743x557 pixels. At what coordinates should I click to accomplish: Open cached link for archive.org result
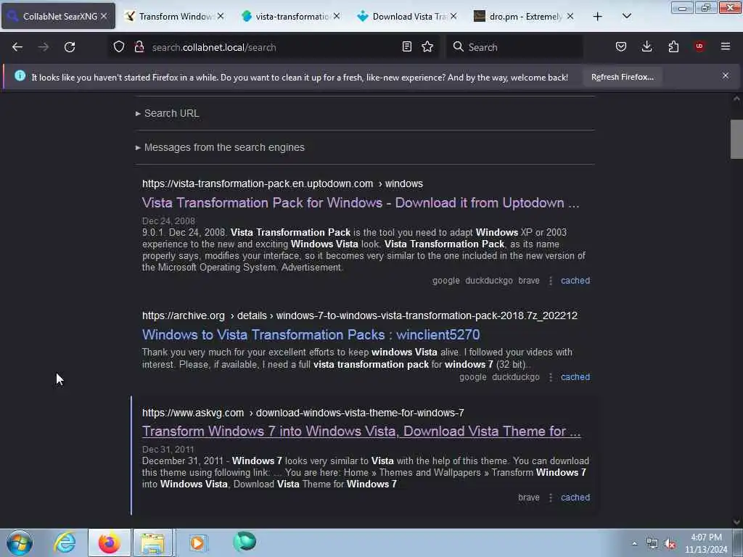(575, 377)
